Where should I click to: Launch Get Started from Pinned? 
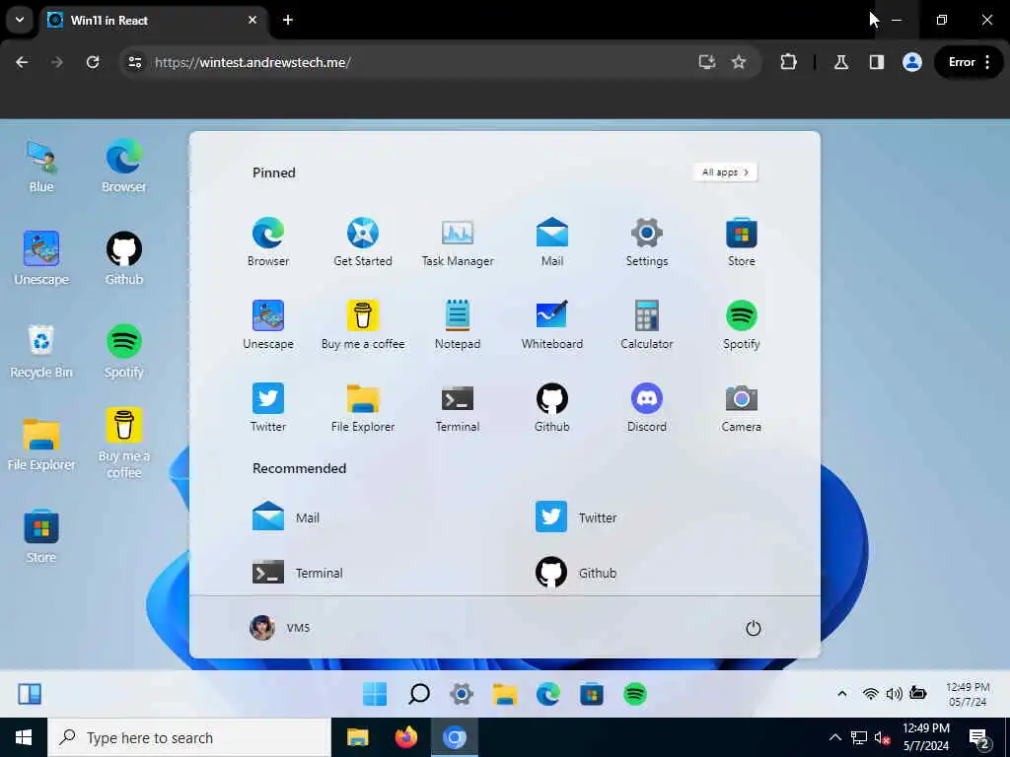[363, 242]
